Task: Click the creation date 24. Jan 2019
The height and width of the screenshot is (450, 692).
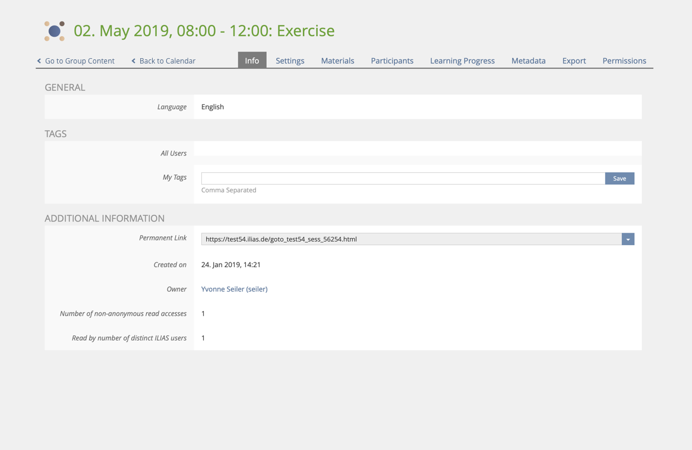Action: [231, 265]
